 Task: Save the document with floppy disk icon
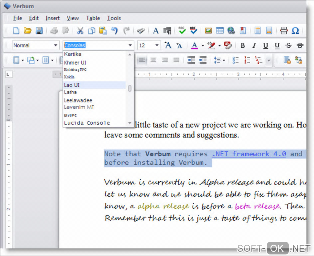(39, 31)
